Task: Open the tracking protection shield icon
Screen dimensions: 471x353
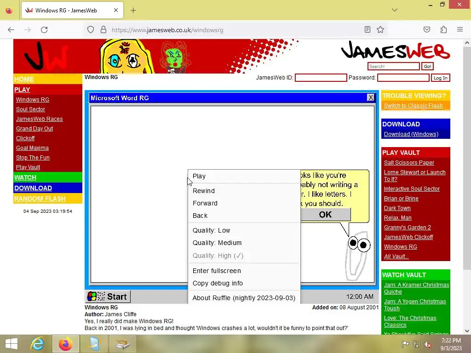Action: pos(91,30)
